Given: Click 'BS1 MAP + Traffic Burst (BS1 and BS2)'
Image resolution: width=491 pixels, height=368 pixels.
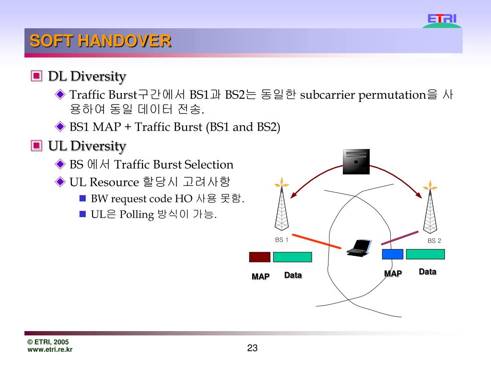Looking at the screenshot, I should pyautogui.click(x=175, y=127).
